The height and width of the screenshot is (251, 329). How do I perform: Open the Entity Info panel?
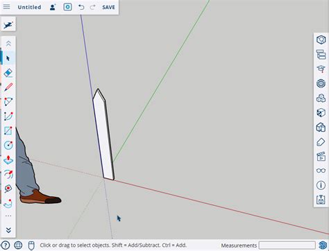click(321, 40)
